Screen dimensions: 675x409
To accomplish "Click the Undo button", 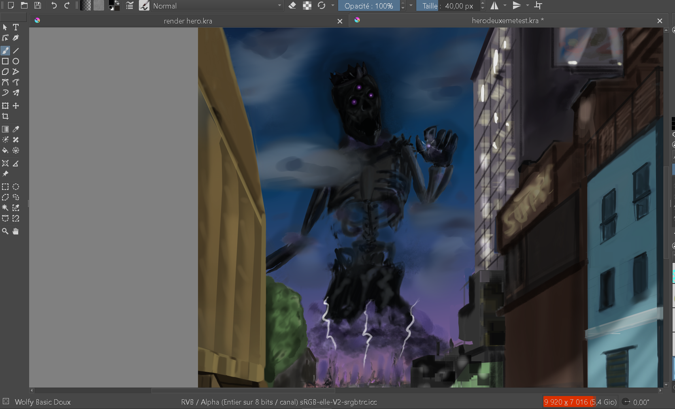I will pyautogui.click(x=54, y=6).
